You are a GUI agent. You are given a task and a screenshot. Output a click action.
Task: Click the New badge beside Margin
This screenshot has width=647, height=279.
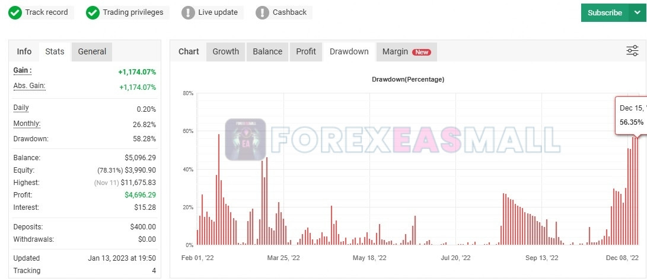422,52
